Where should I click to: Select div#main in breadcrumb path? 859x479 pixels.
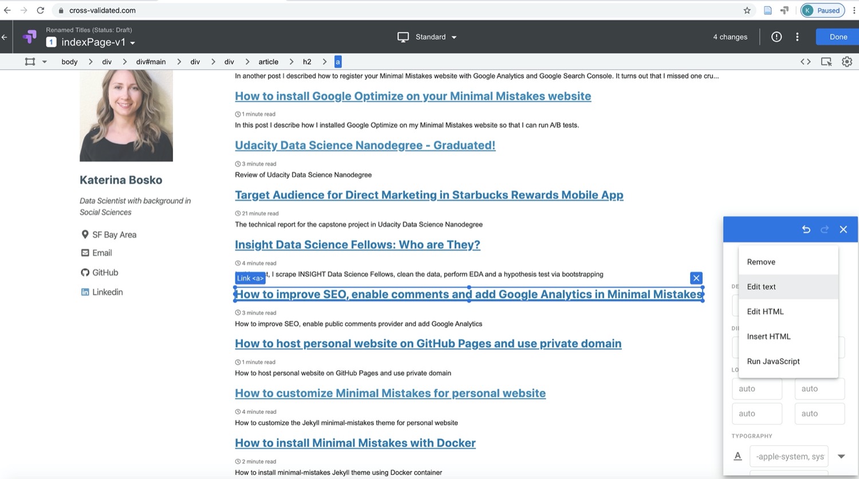pos(151,62)
